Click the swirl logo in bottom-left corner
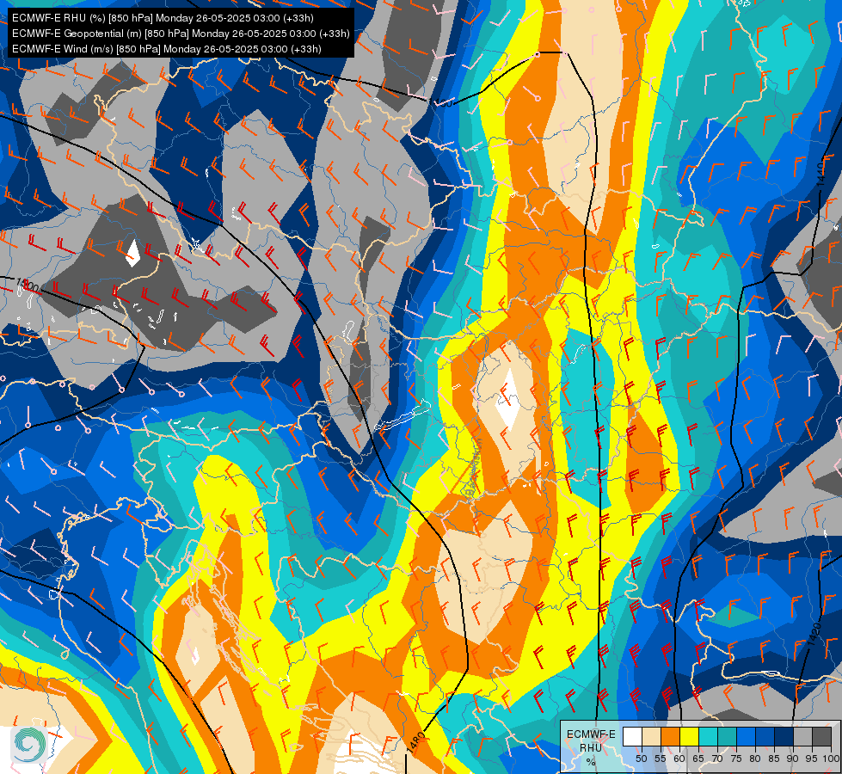This screenshot has width=842, height=774. (29, 744)
